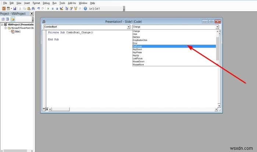Open the Change procedure dropdown arrow

point(217,27)
